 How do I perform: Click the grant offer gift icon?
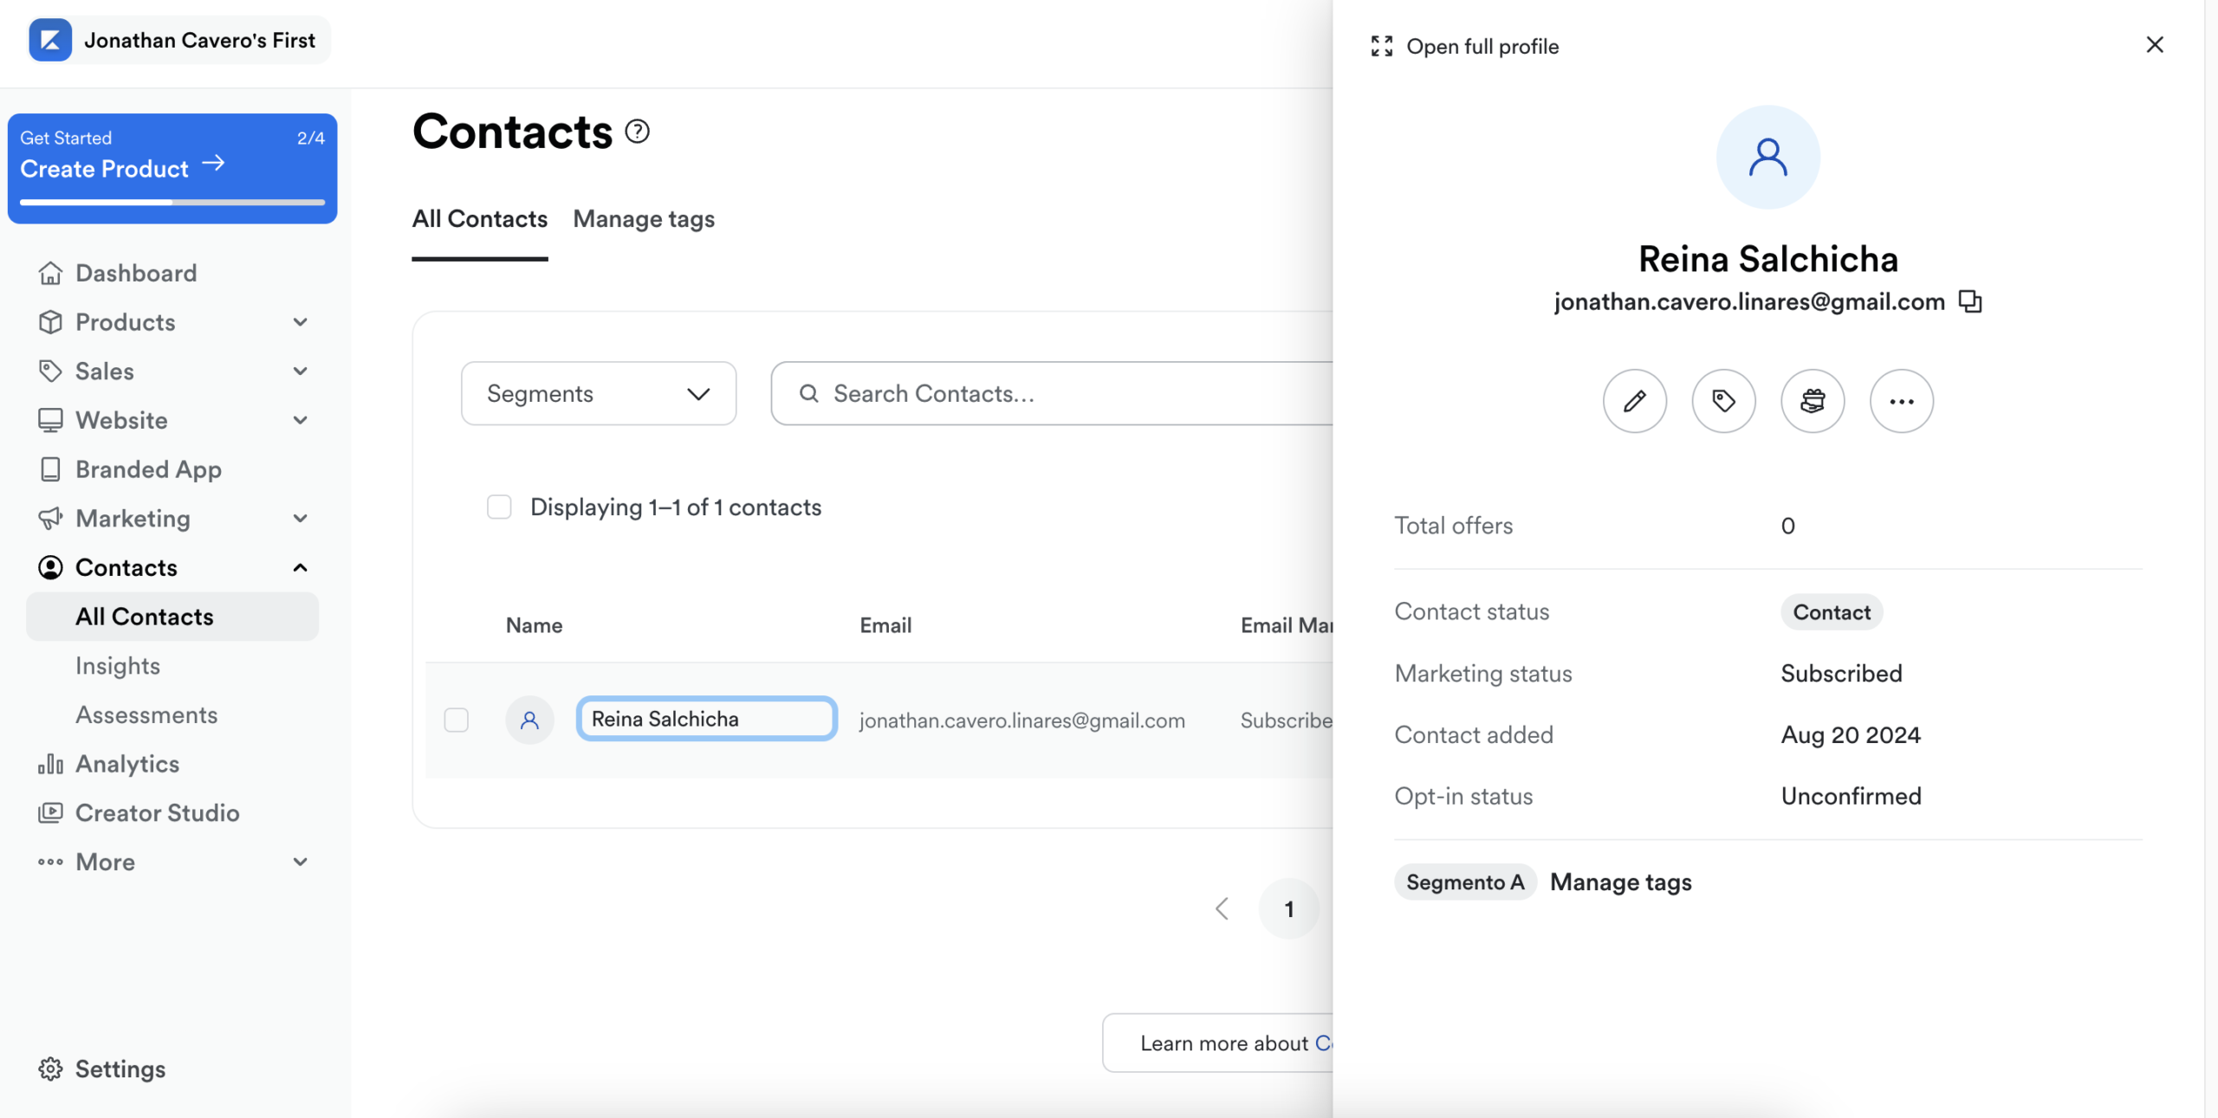[1813, 401]
